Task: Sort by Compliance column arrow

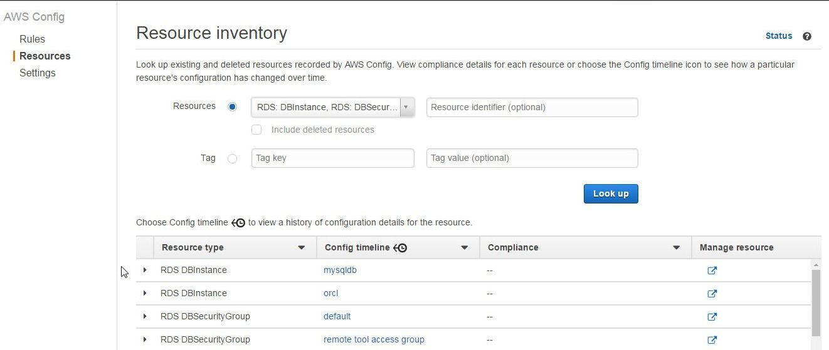Action: tap(677, 247)
